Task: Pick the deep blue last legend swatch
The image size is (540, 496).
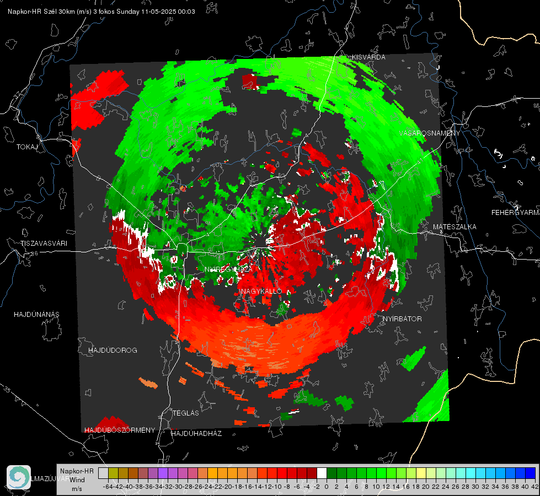Action: 531,473
